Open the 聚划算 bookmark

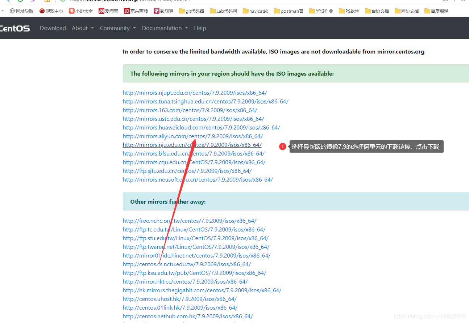point(163,11)
